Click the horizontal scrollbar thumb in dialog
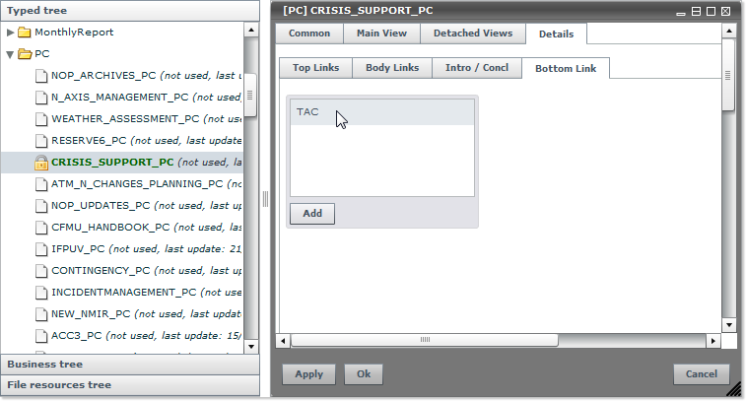 coord(426,340)
